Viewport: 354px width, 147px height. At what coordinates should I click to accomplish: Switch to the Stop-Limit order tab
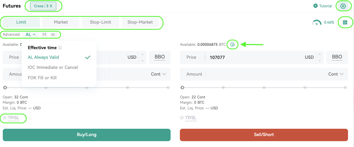tap(100, 22)
